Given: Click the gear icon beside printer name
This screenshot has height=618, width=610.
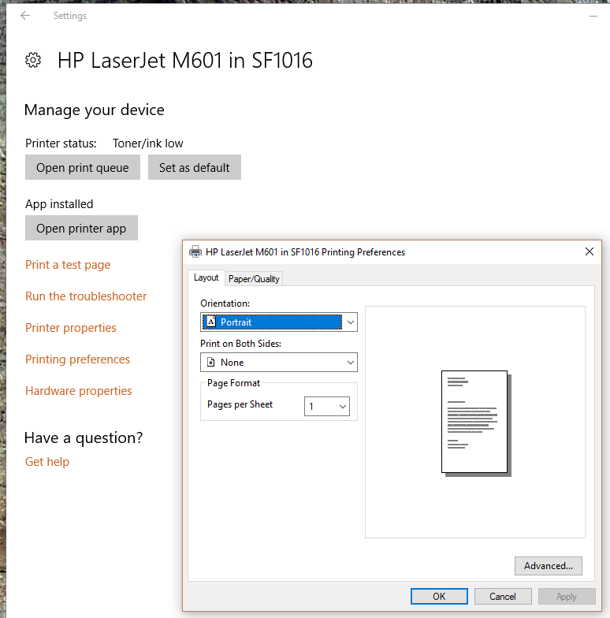Looking at the screenshot, I should (x=33, y=60).
